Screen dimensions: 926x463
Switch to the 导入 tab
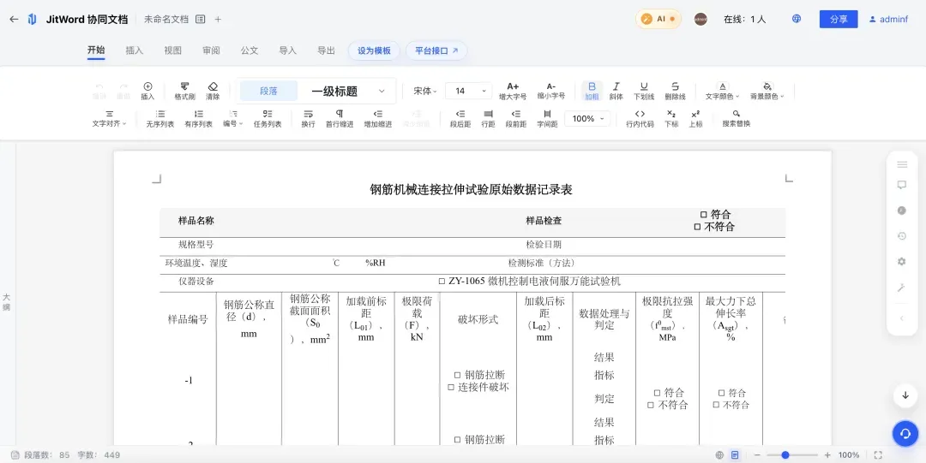[x=287, y=50]
